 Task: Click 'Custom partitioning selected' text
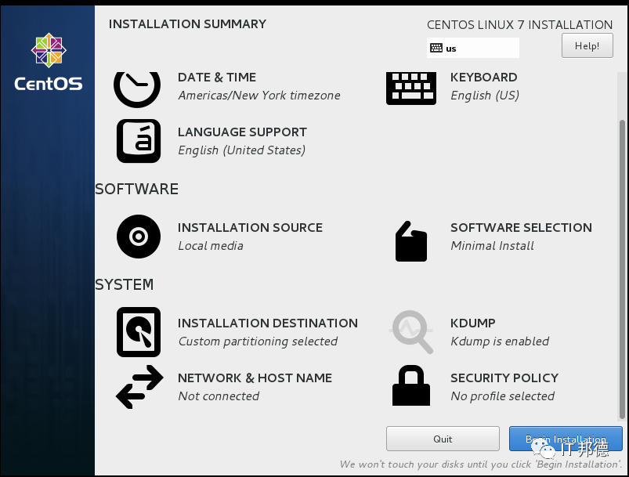[258, 341]
